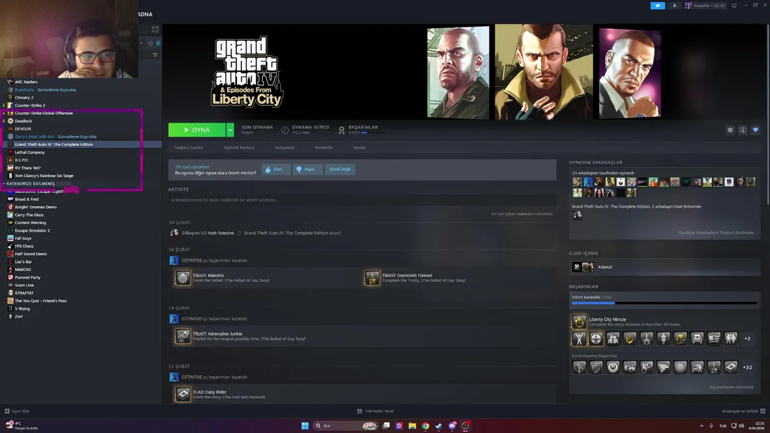Select Scam Line in library

[24, 285]
